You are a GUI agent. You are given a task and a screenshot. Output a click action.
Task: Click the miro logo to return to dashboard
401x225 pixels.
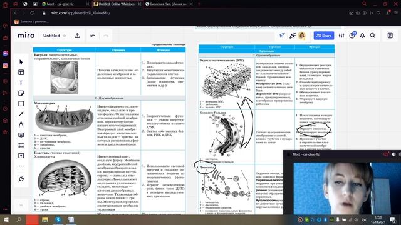(26, 36)
